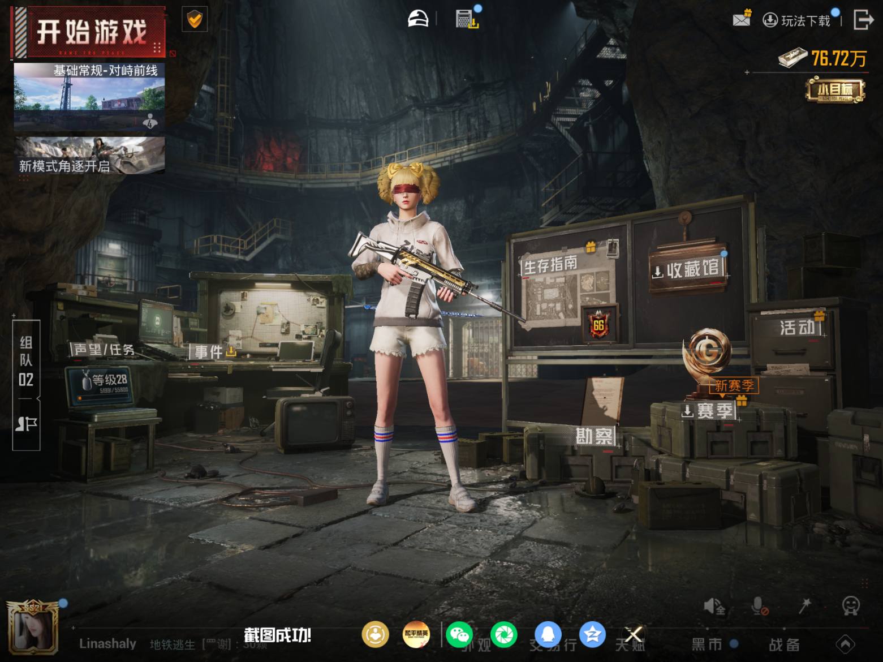Select the 基础常规-对峙前线 mode thumbnail
Viewport: 883px width, 662px height.
(x=89, y=97)
